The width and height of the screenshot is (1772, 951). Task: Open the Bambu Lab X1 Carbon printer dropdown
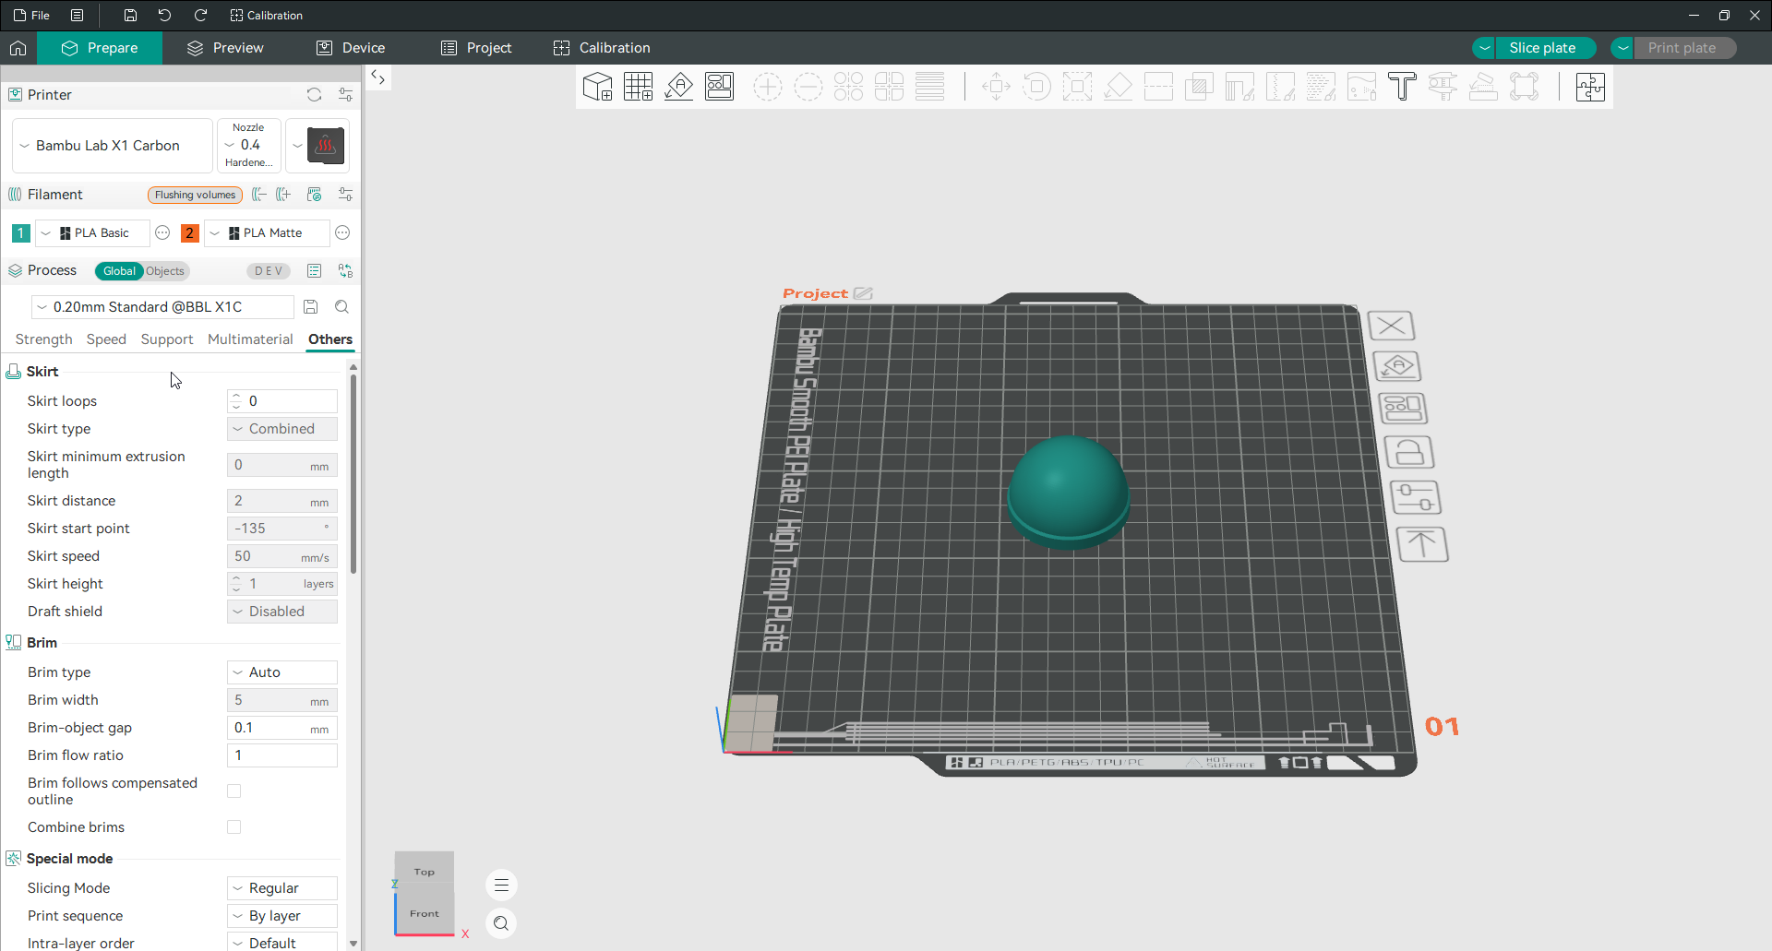113,146
